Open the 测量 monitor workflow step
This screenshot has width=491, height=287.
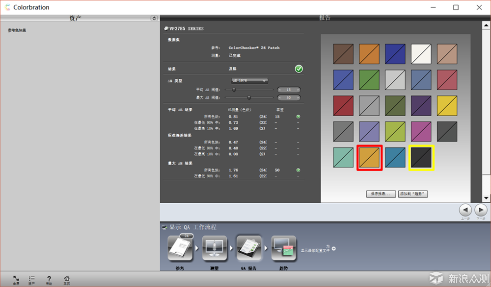[215, 248]
